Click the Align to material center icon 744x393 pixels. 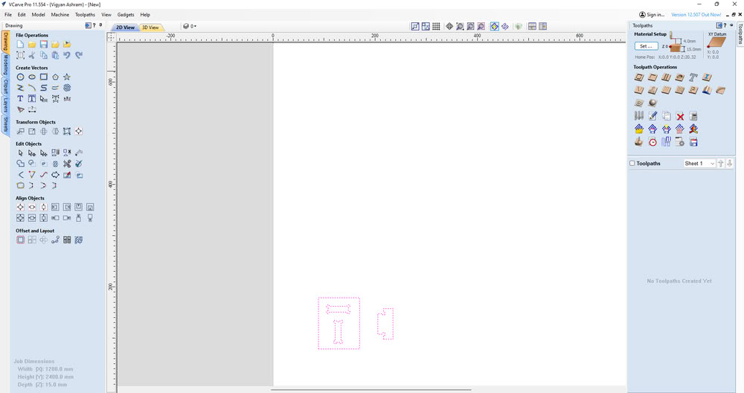click(x=20, y=208)
